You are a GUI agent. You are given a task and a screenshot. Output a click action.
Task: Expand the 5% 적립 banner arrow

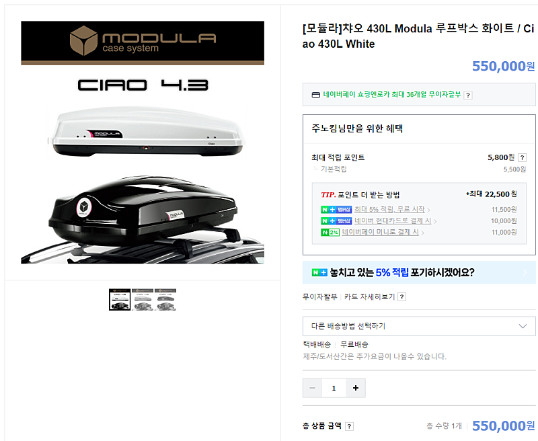tap(525, 273)
